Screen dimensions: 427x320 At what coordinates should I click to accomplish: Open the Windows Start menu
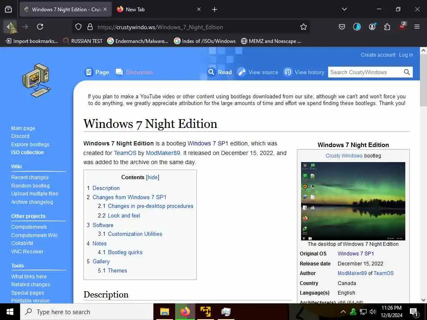coord(10,312)
